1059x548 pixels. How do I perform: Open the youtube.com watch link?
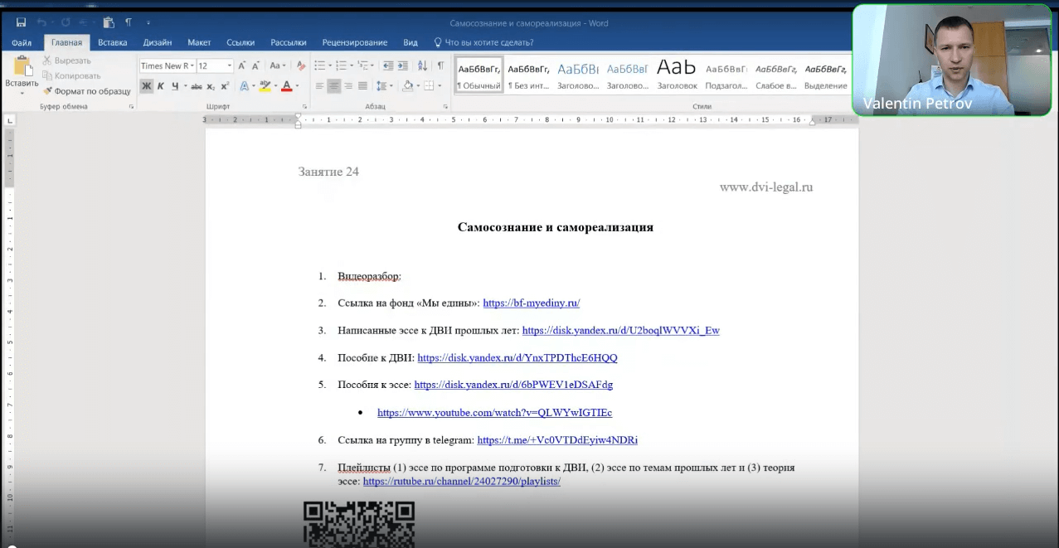pos(494,412)
